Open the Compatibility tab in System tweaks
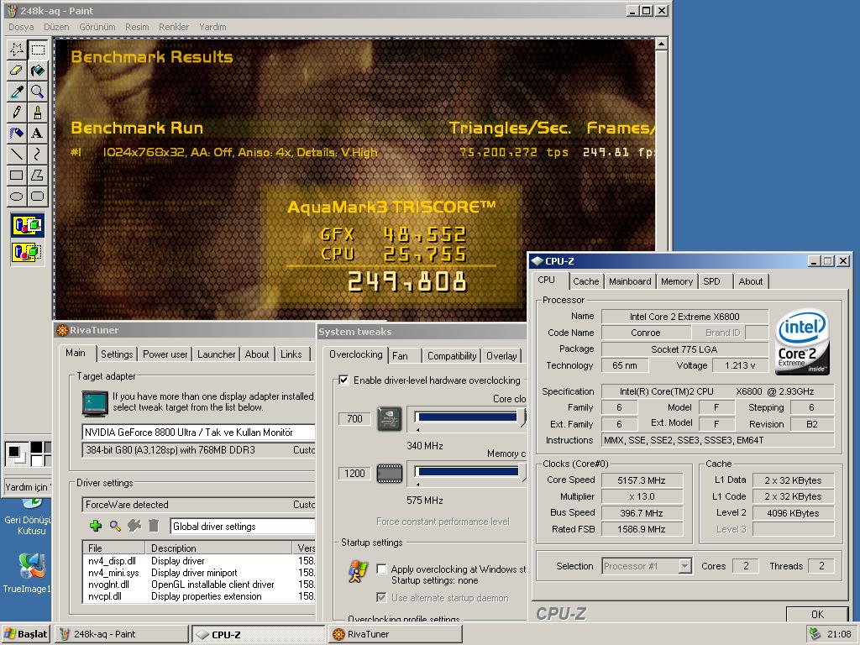Screen dimensions: 860x645 point(452,356)
